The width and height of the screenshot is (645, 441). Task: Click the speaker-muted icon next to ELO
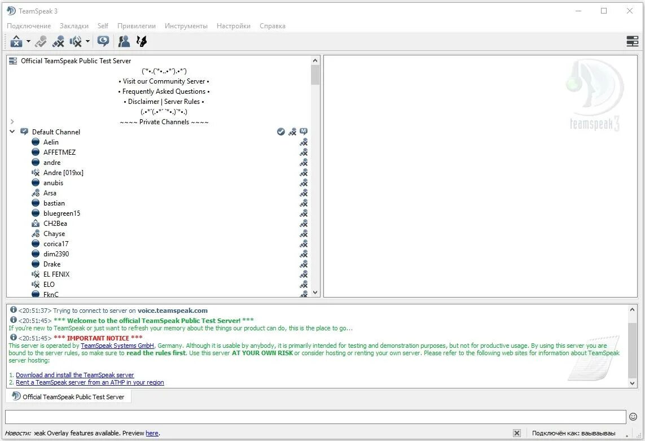point(36,284)
